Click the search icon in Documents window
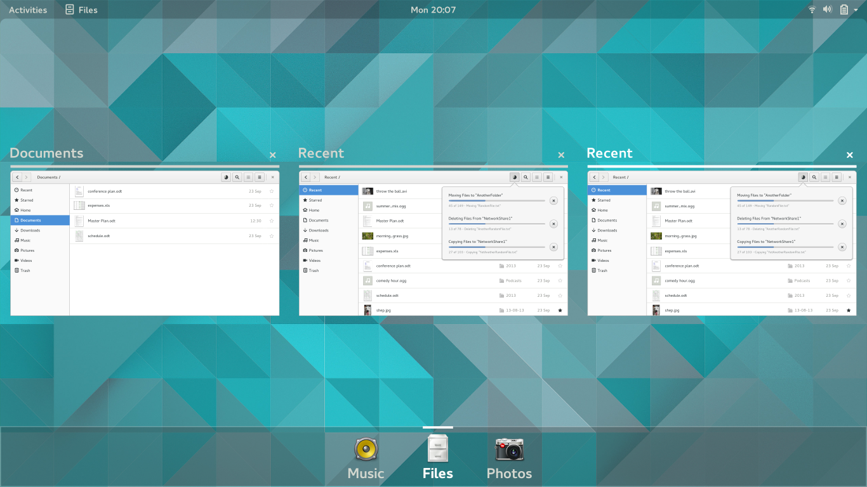 (237, 178)
